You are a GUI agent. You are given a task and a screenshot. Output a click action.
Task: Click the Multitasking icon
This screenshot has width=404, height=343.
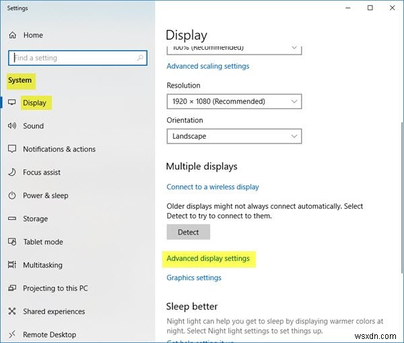click(12, 265)
